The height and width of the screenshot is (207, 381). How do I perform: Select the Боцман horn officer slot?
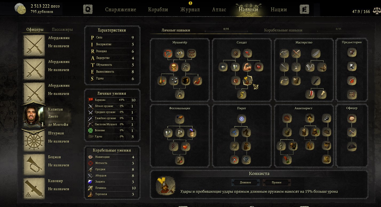click(34, 165)
